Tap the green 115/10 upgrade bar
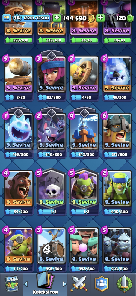 pos(117,40)
